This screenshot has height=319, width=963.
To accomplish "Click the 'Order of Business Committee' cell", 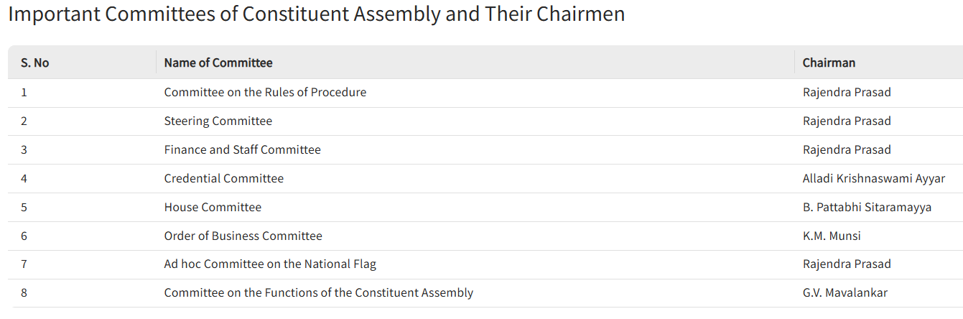I will pyautogui.click(x=243, y=236).
